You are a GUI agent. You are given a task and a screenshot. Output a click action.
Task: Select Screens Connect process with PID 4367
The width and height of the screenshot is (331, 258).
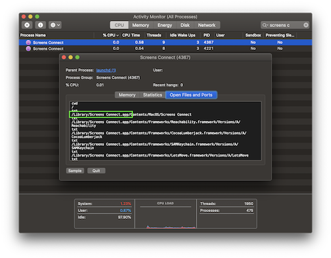click(165, 43)
